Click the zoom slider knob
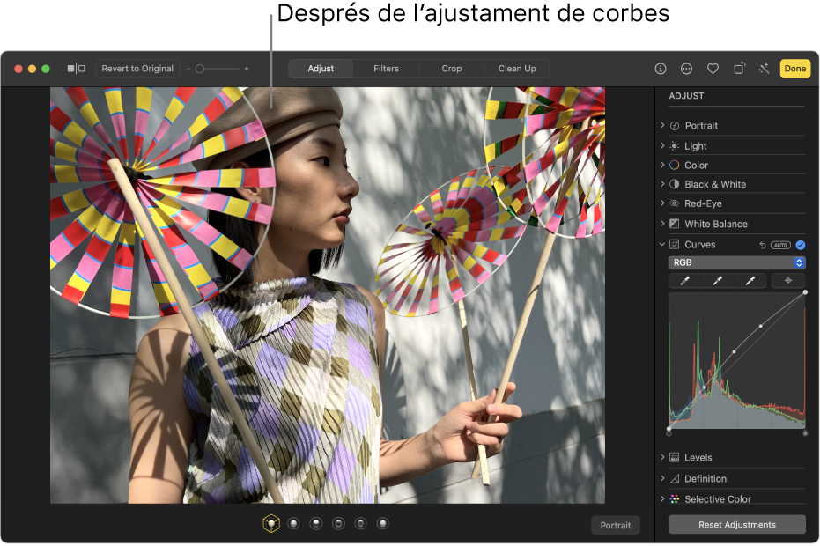This screenshot has height=546, width=820. 200,69
